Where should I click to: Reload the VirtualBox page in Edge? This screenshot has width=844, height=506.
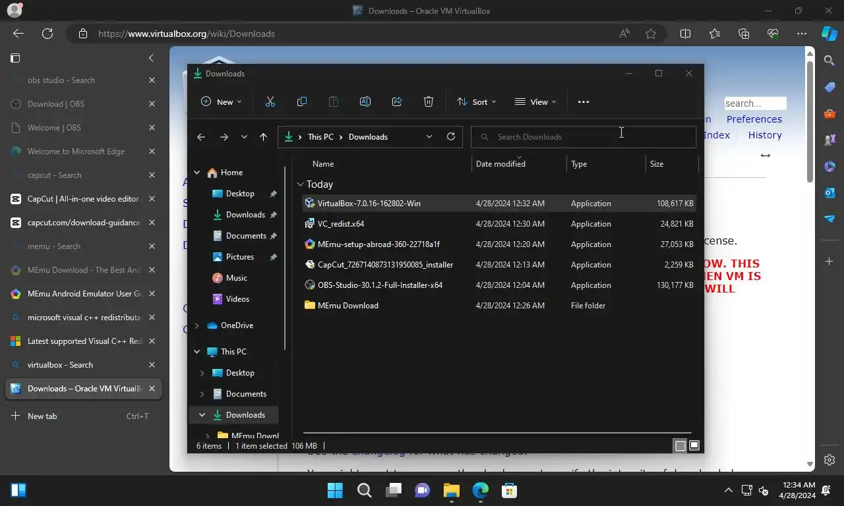click(x=47, y=34)
